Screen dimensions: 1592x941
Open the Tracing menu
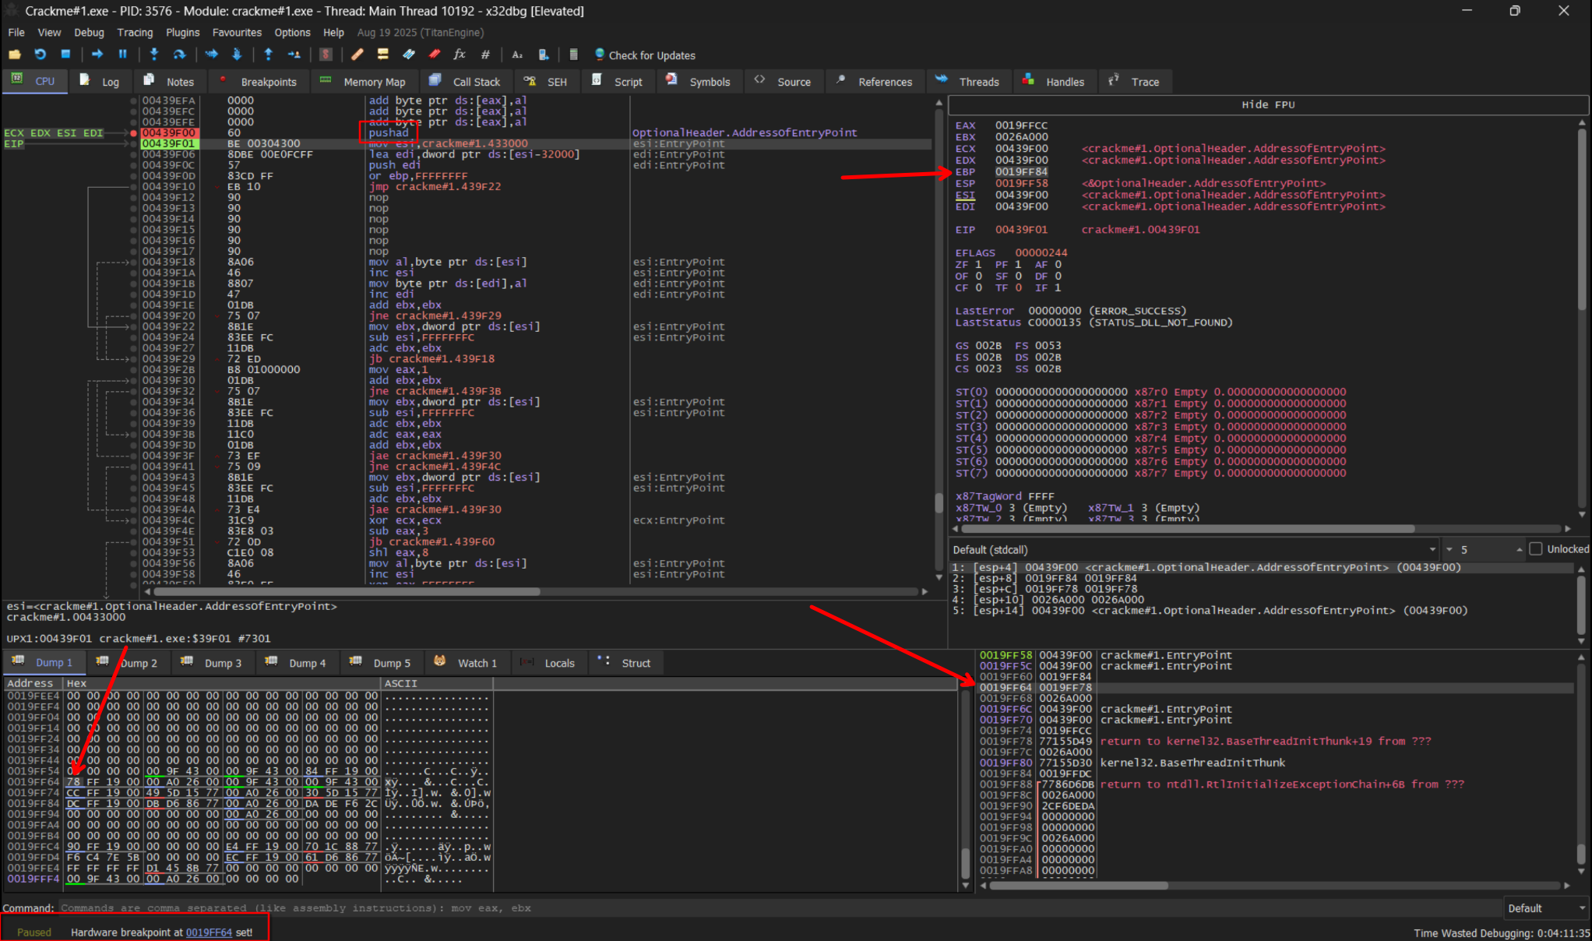(135, 33)
